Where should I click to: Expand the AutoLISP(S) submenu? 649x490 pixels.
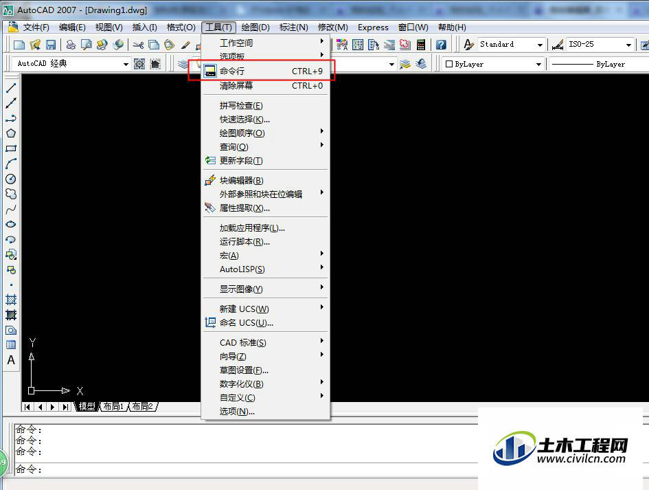[x=265, y=269]
